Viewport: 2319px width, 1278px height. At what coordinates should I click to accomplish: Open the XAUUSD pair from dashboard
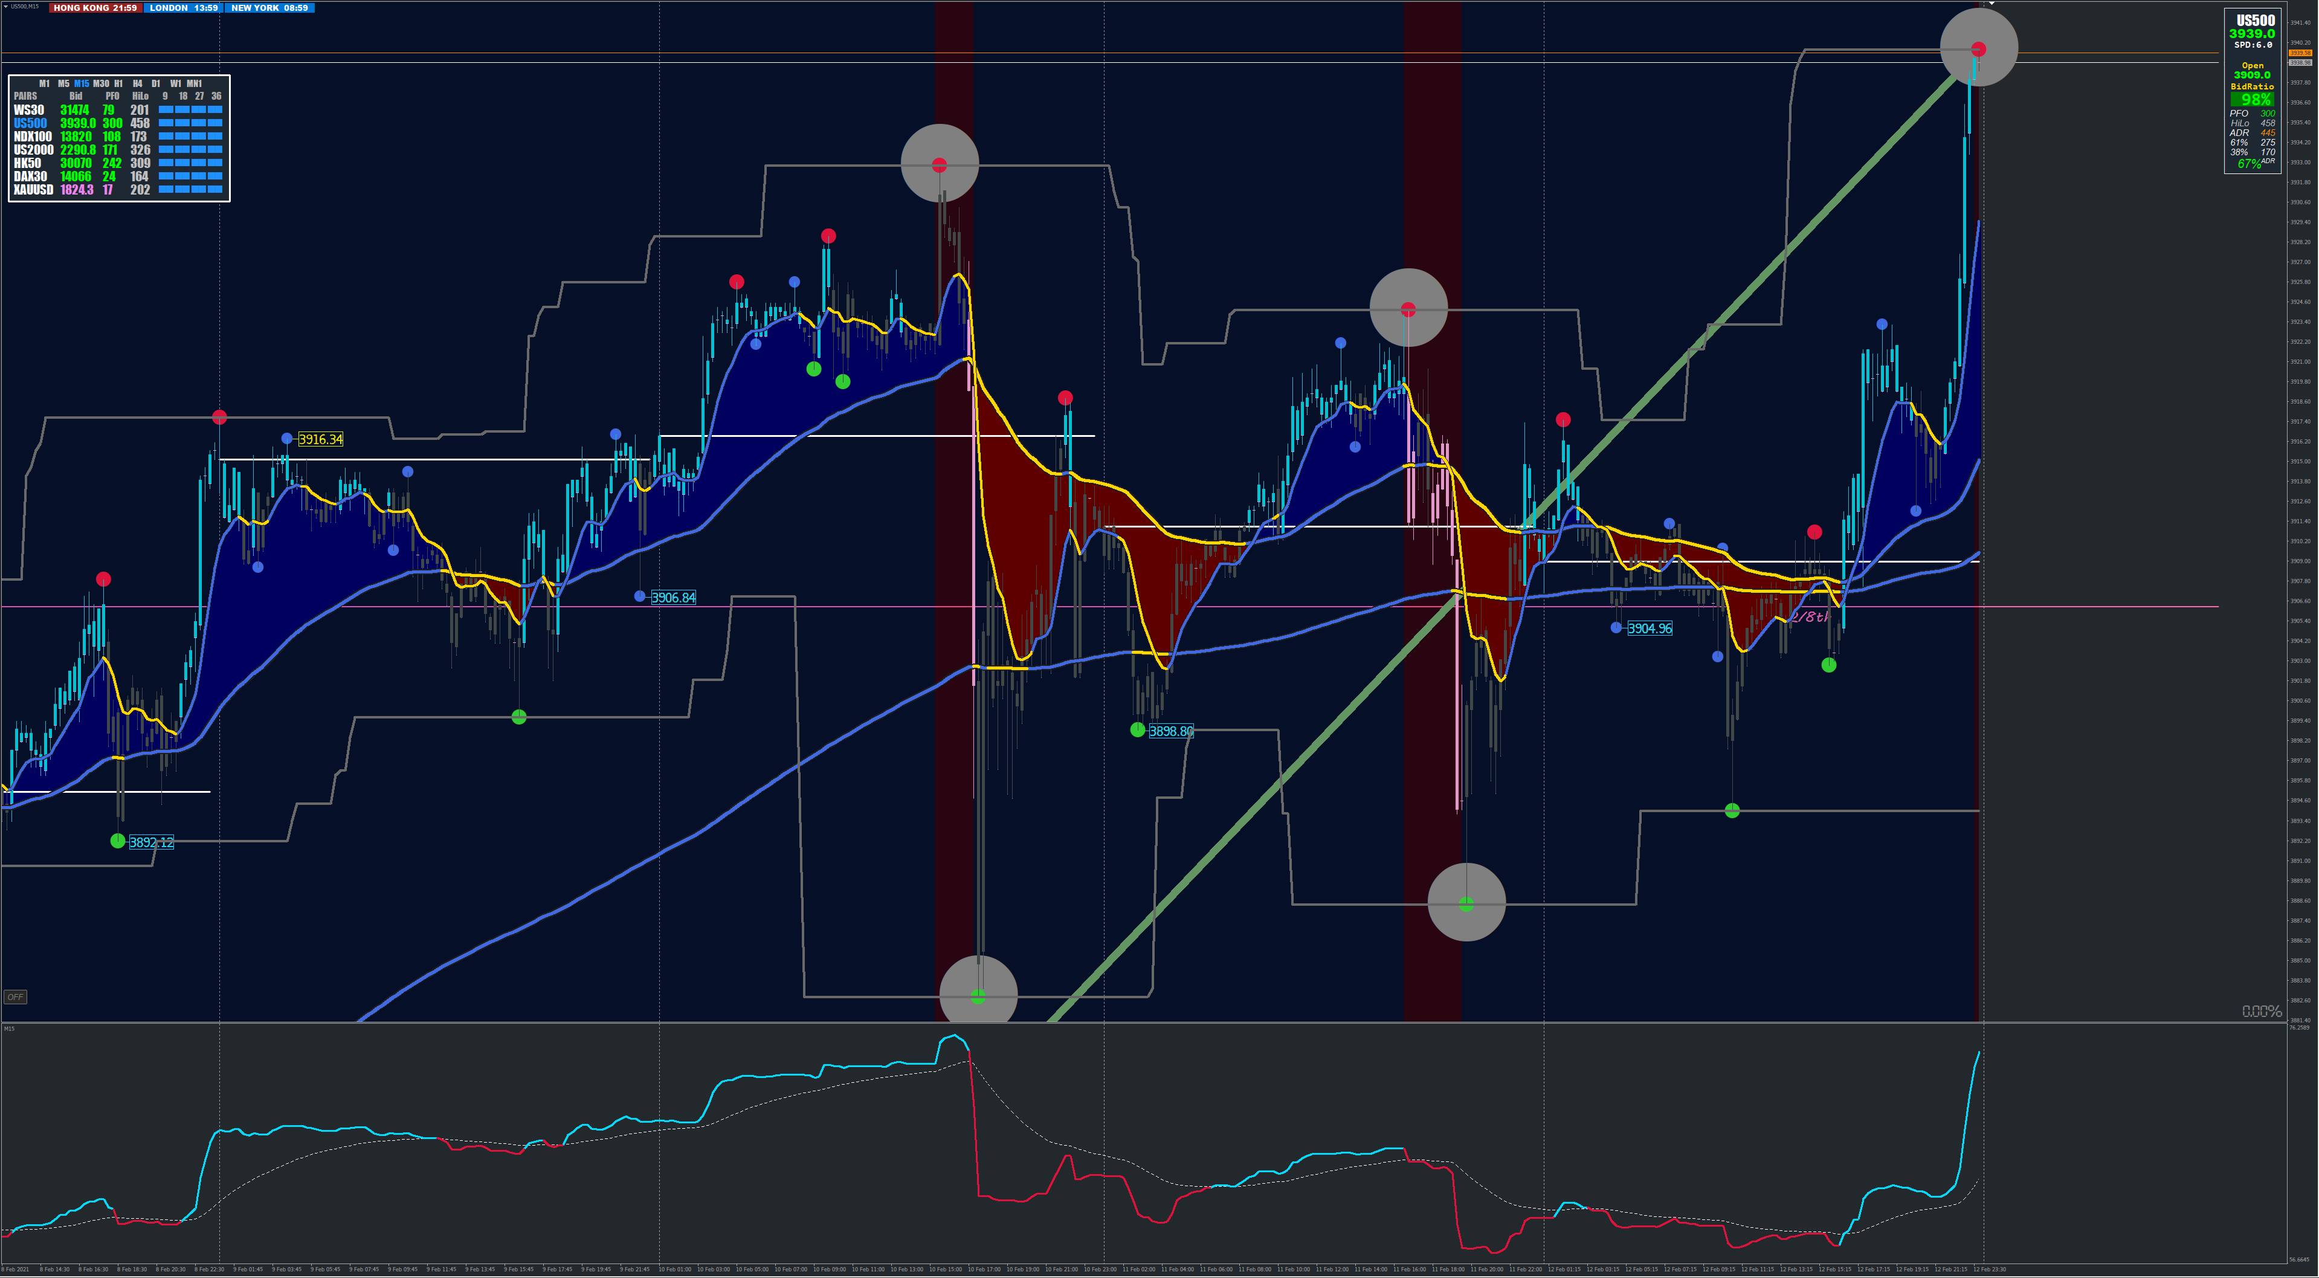pyautogui.click(x=33, y=190)
